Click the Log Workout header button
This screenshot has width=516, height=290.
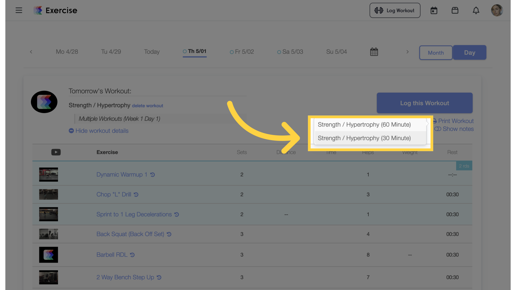[395, 10]
